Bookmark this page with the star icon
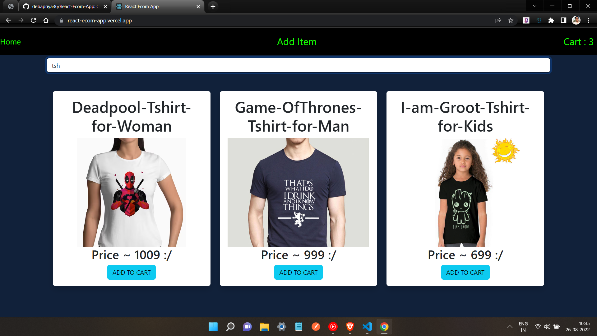Screen dimensions: 597x336 pyautogui.click(x=511, y=20)
